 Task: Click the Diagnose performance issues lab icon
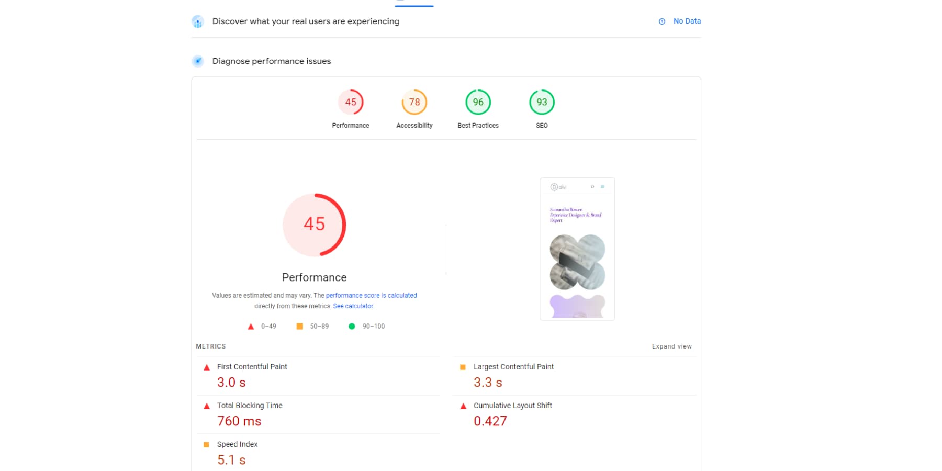coord(197,61)
